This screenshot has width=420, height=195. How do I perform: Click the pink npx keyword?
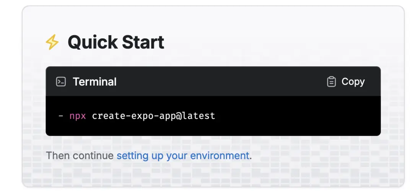click(77, 115)
